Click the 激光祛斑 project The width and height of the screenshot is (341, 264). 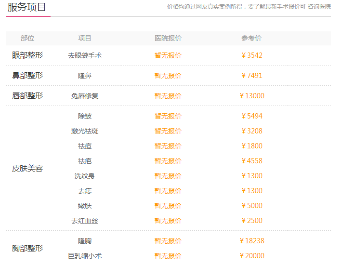pyautogui.click(x=85, y=131)
